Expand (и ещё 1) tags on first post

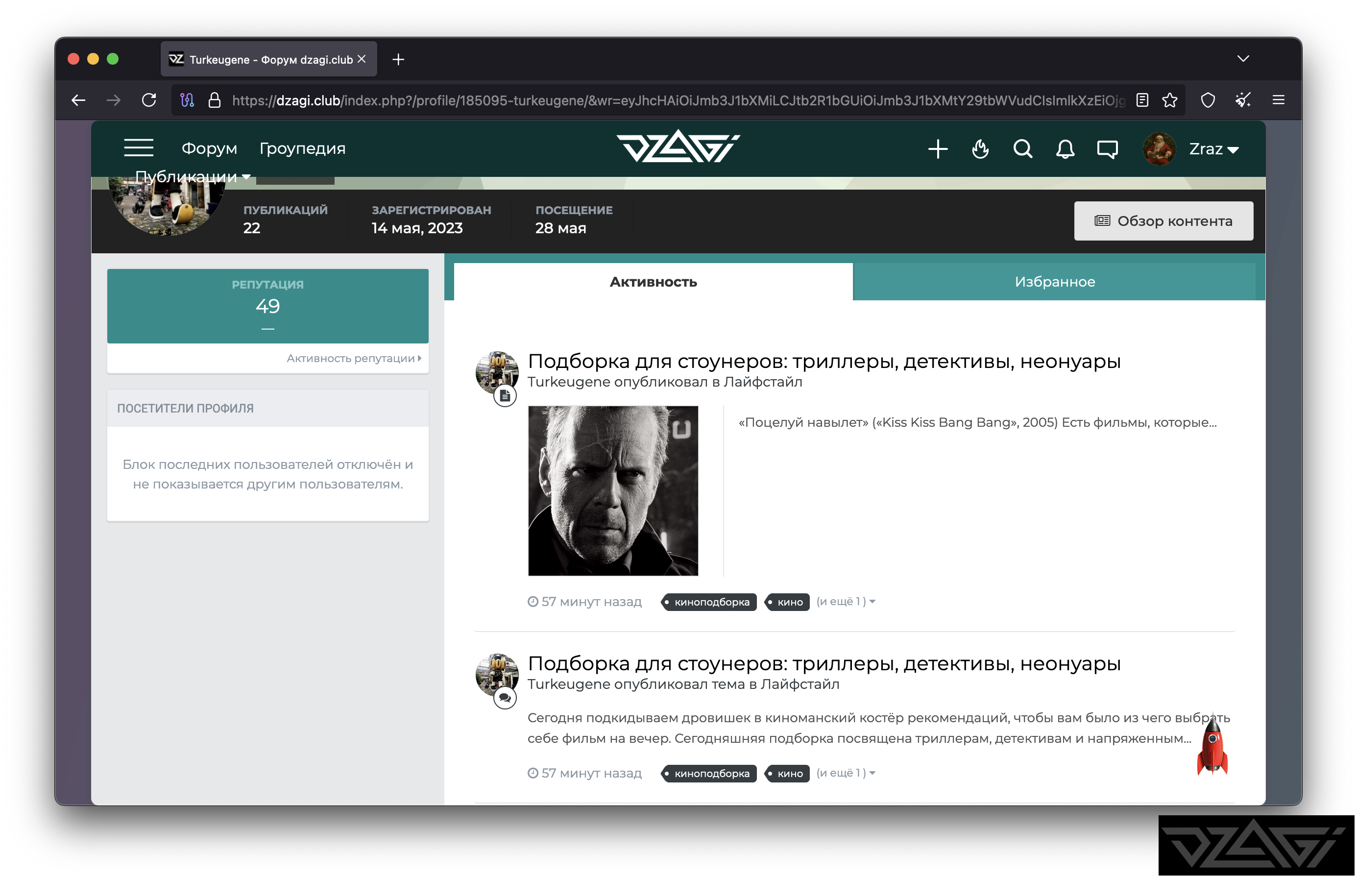pyautogui.click(x=845, y=602)
